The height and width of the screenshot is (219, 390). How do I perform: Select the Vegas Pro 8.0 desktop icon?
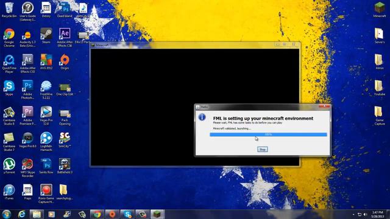point(27,141)
